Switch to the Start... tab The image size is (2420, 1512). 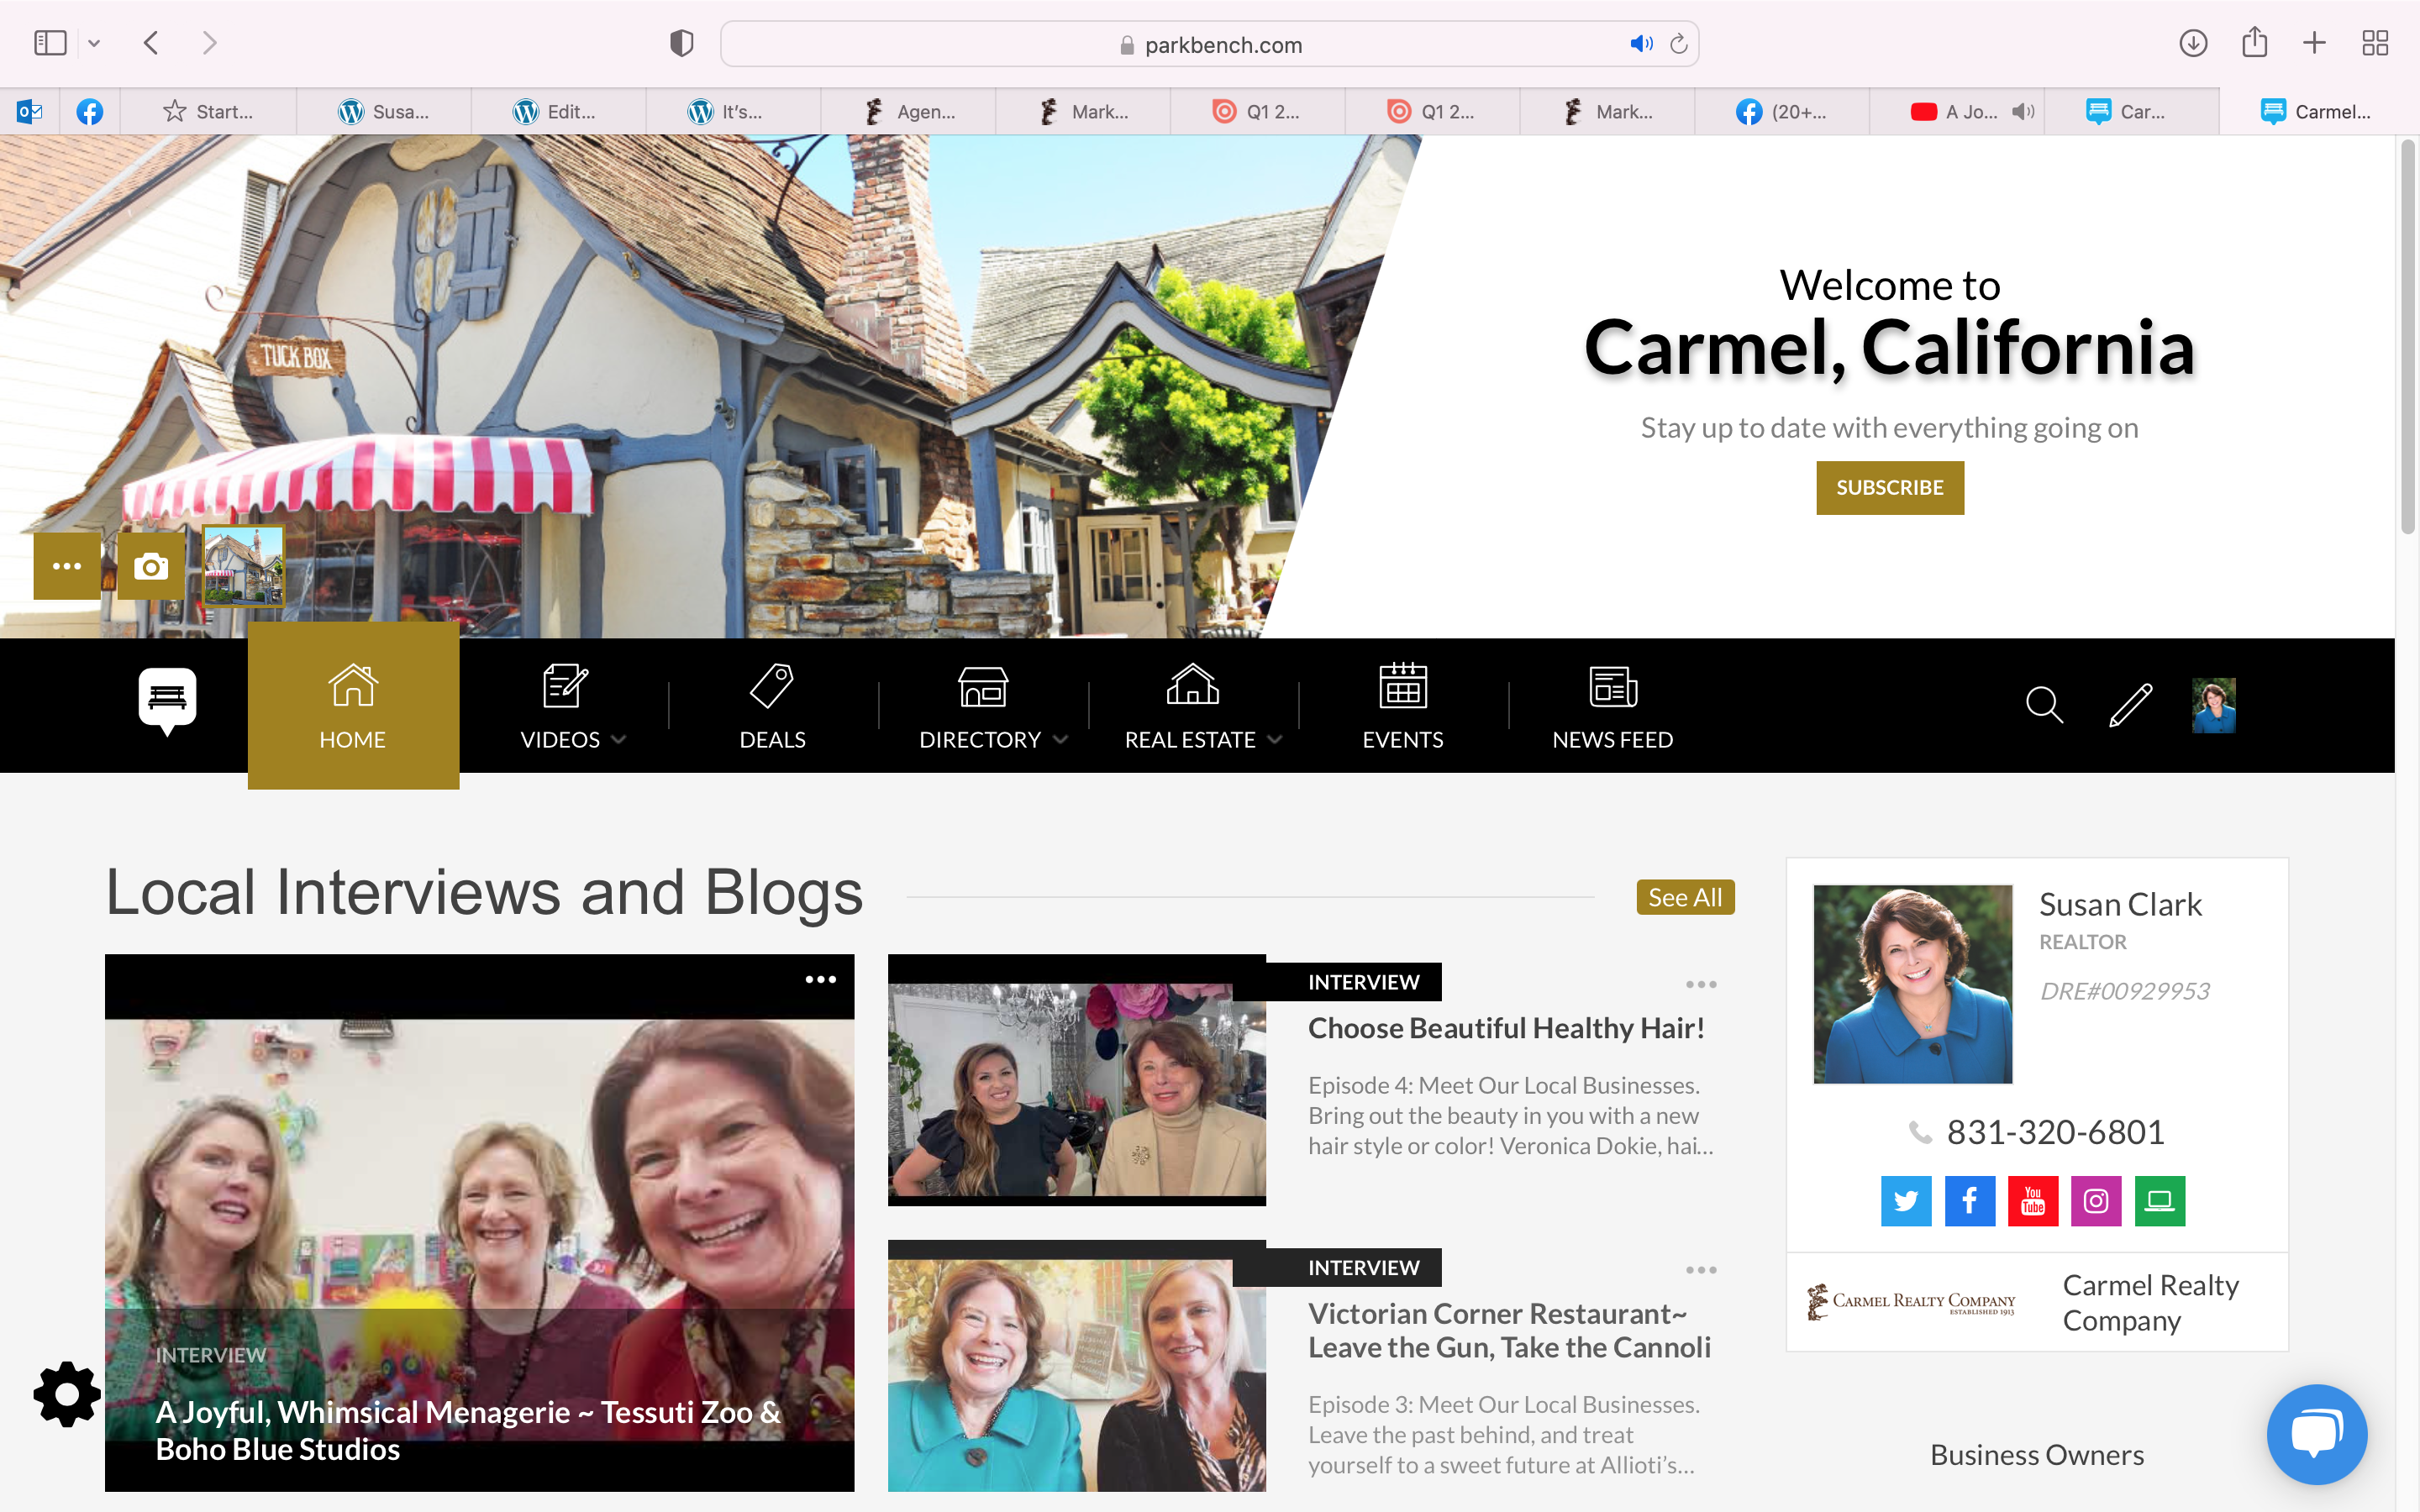click(208, 111)
